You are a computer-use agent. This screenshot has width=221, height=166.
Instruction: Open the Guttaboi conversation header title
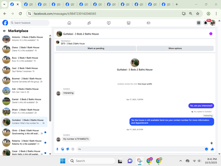tap(81, 34)
